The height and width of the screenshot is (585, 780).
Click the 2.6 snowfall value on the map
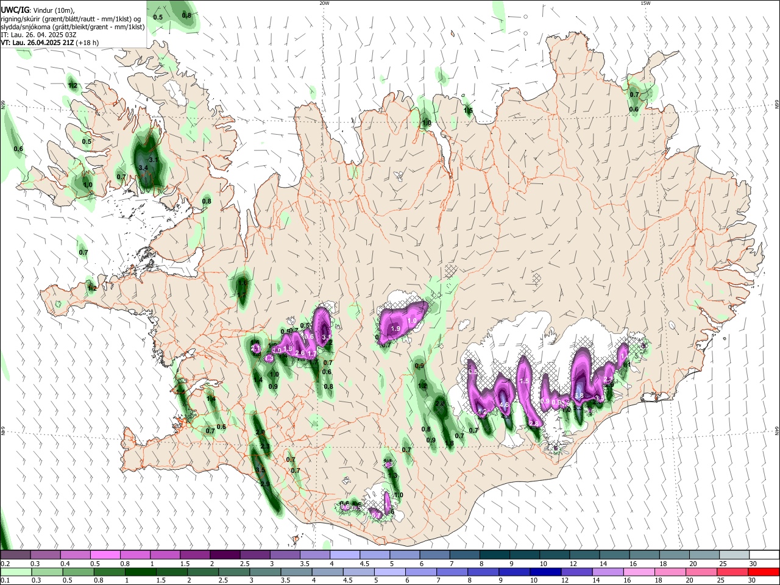[299, 353]
